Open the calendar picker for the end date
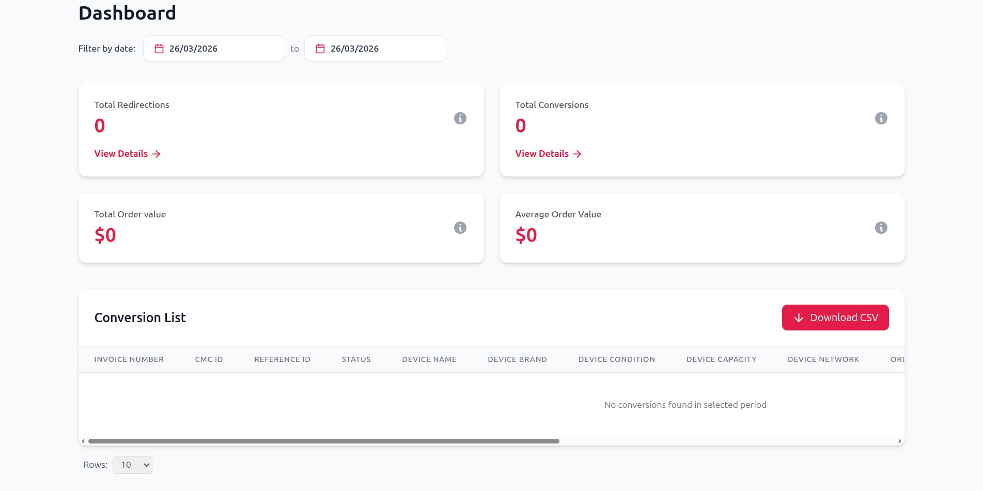 [321, 48]
